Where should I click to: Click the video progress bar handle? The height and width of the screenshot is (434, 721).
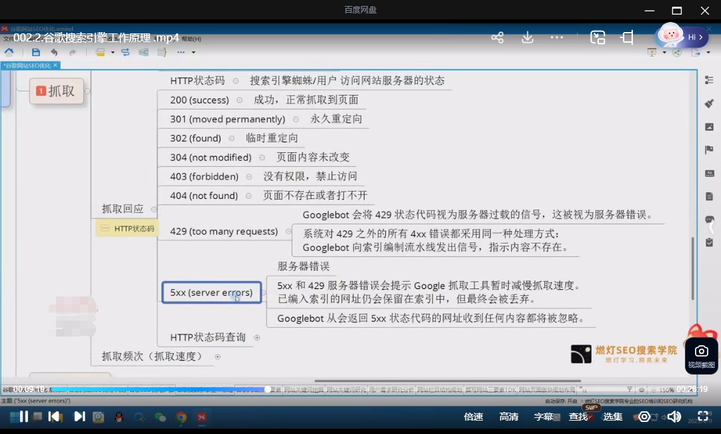point(267,389)
